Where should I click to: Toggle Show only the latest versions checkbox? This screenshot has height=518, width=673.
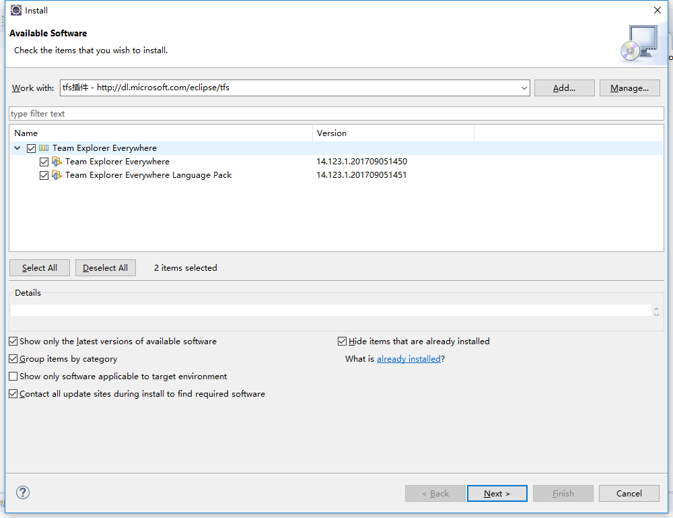pyautogui.click(x=13, y=341)
